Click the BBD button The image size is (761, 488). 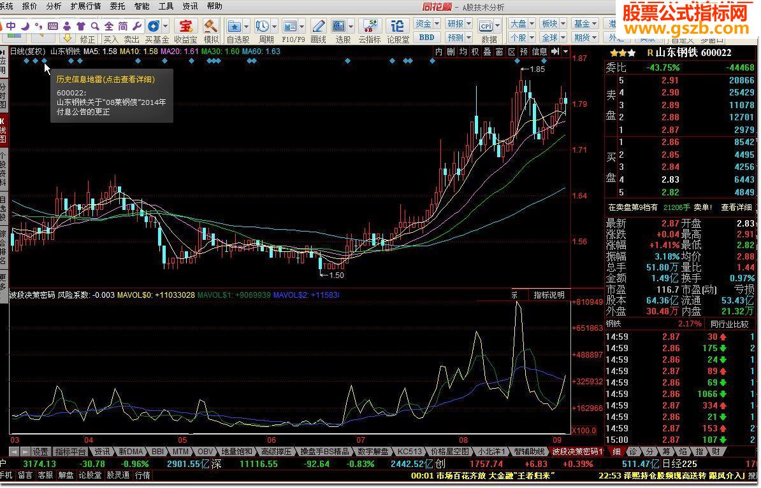(x=426, y=38)
